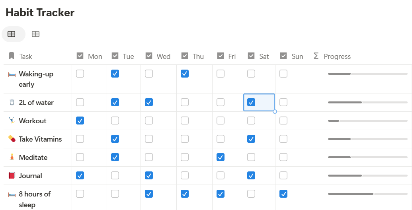Click the meditating person icon

point(12,157)
